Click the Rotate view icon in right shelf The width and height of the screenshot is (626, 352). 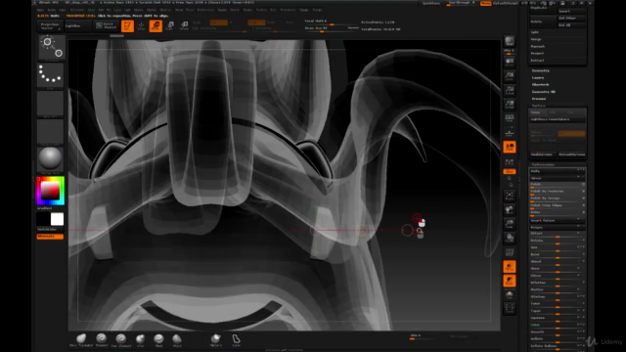[x=510, y=239]
